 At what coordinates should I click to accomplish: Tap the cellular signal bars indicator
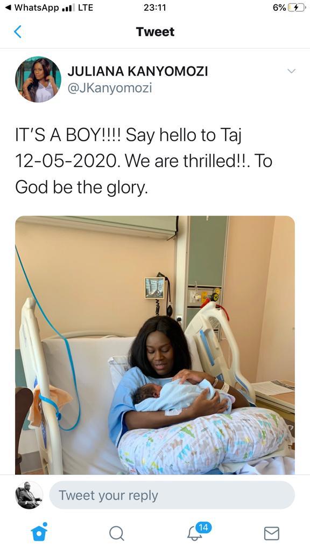(67, 8)
